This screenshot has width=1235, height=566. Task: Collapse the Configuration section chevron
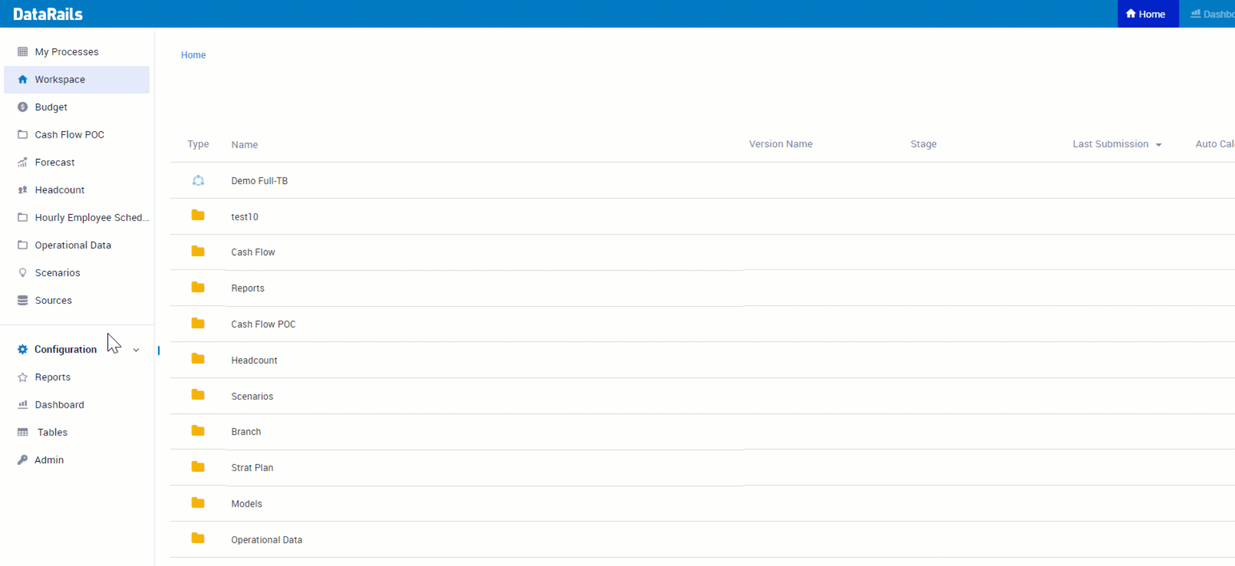click(136, 350)
